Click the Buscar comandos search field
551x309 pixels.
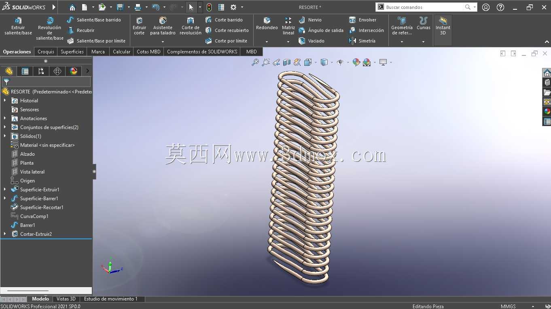point(424,7)
